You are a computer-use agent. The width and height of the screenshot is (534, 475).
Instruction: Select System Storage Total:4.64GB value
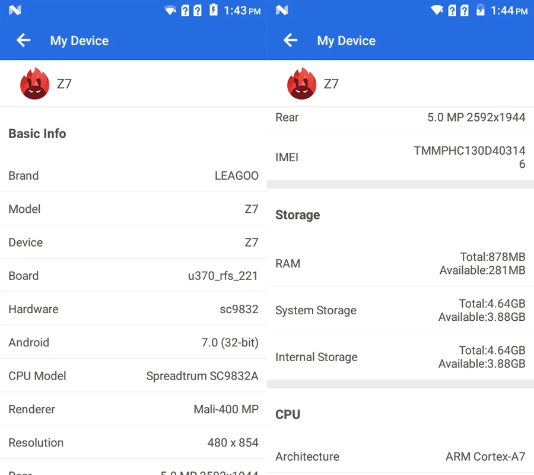point(492,303)
